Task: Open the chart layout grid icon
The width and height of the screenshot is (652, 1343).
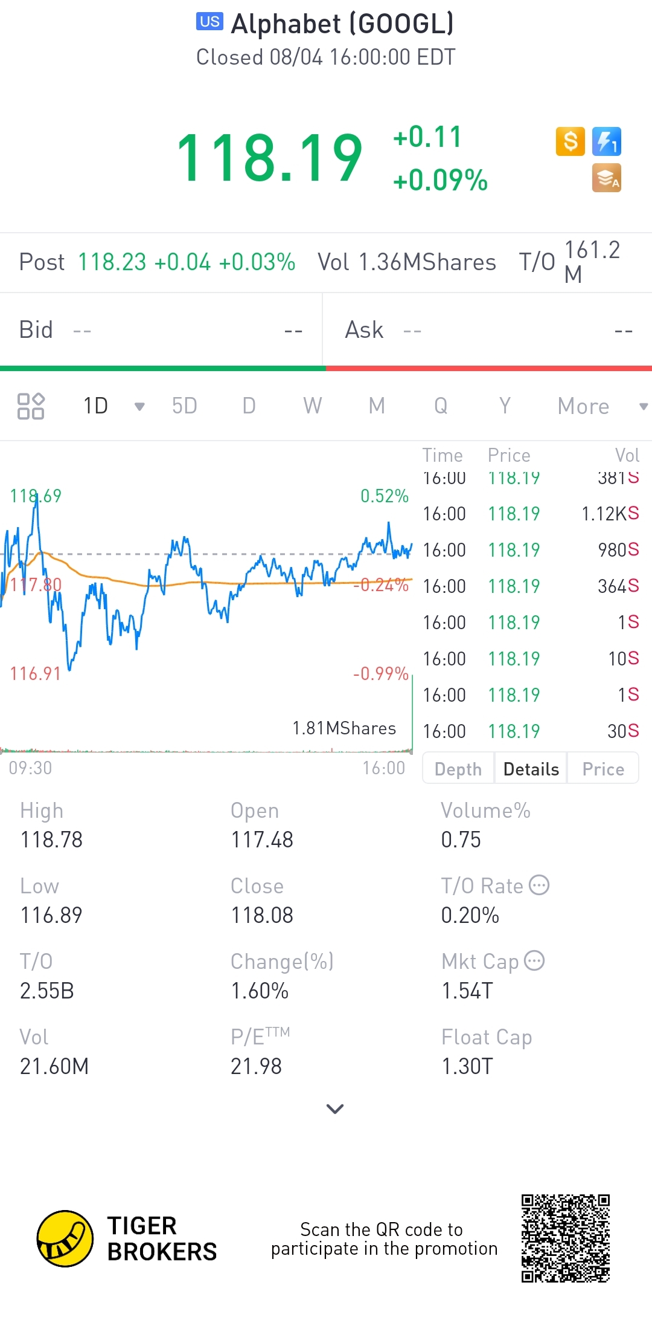Action: 31,406
